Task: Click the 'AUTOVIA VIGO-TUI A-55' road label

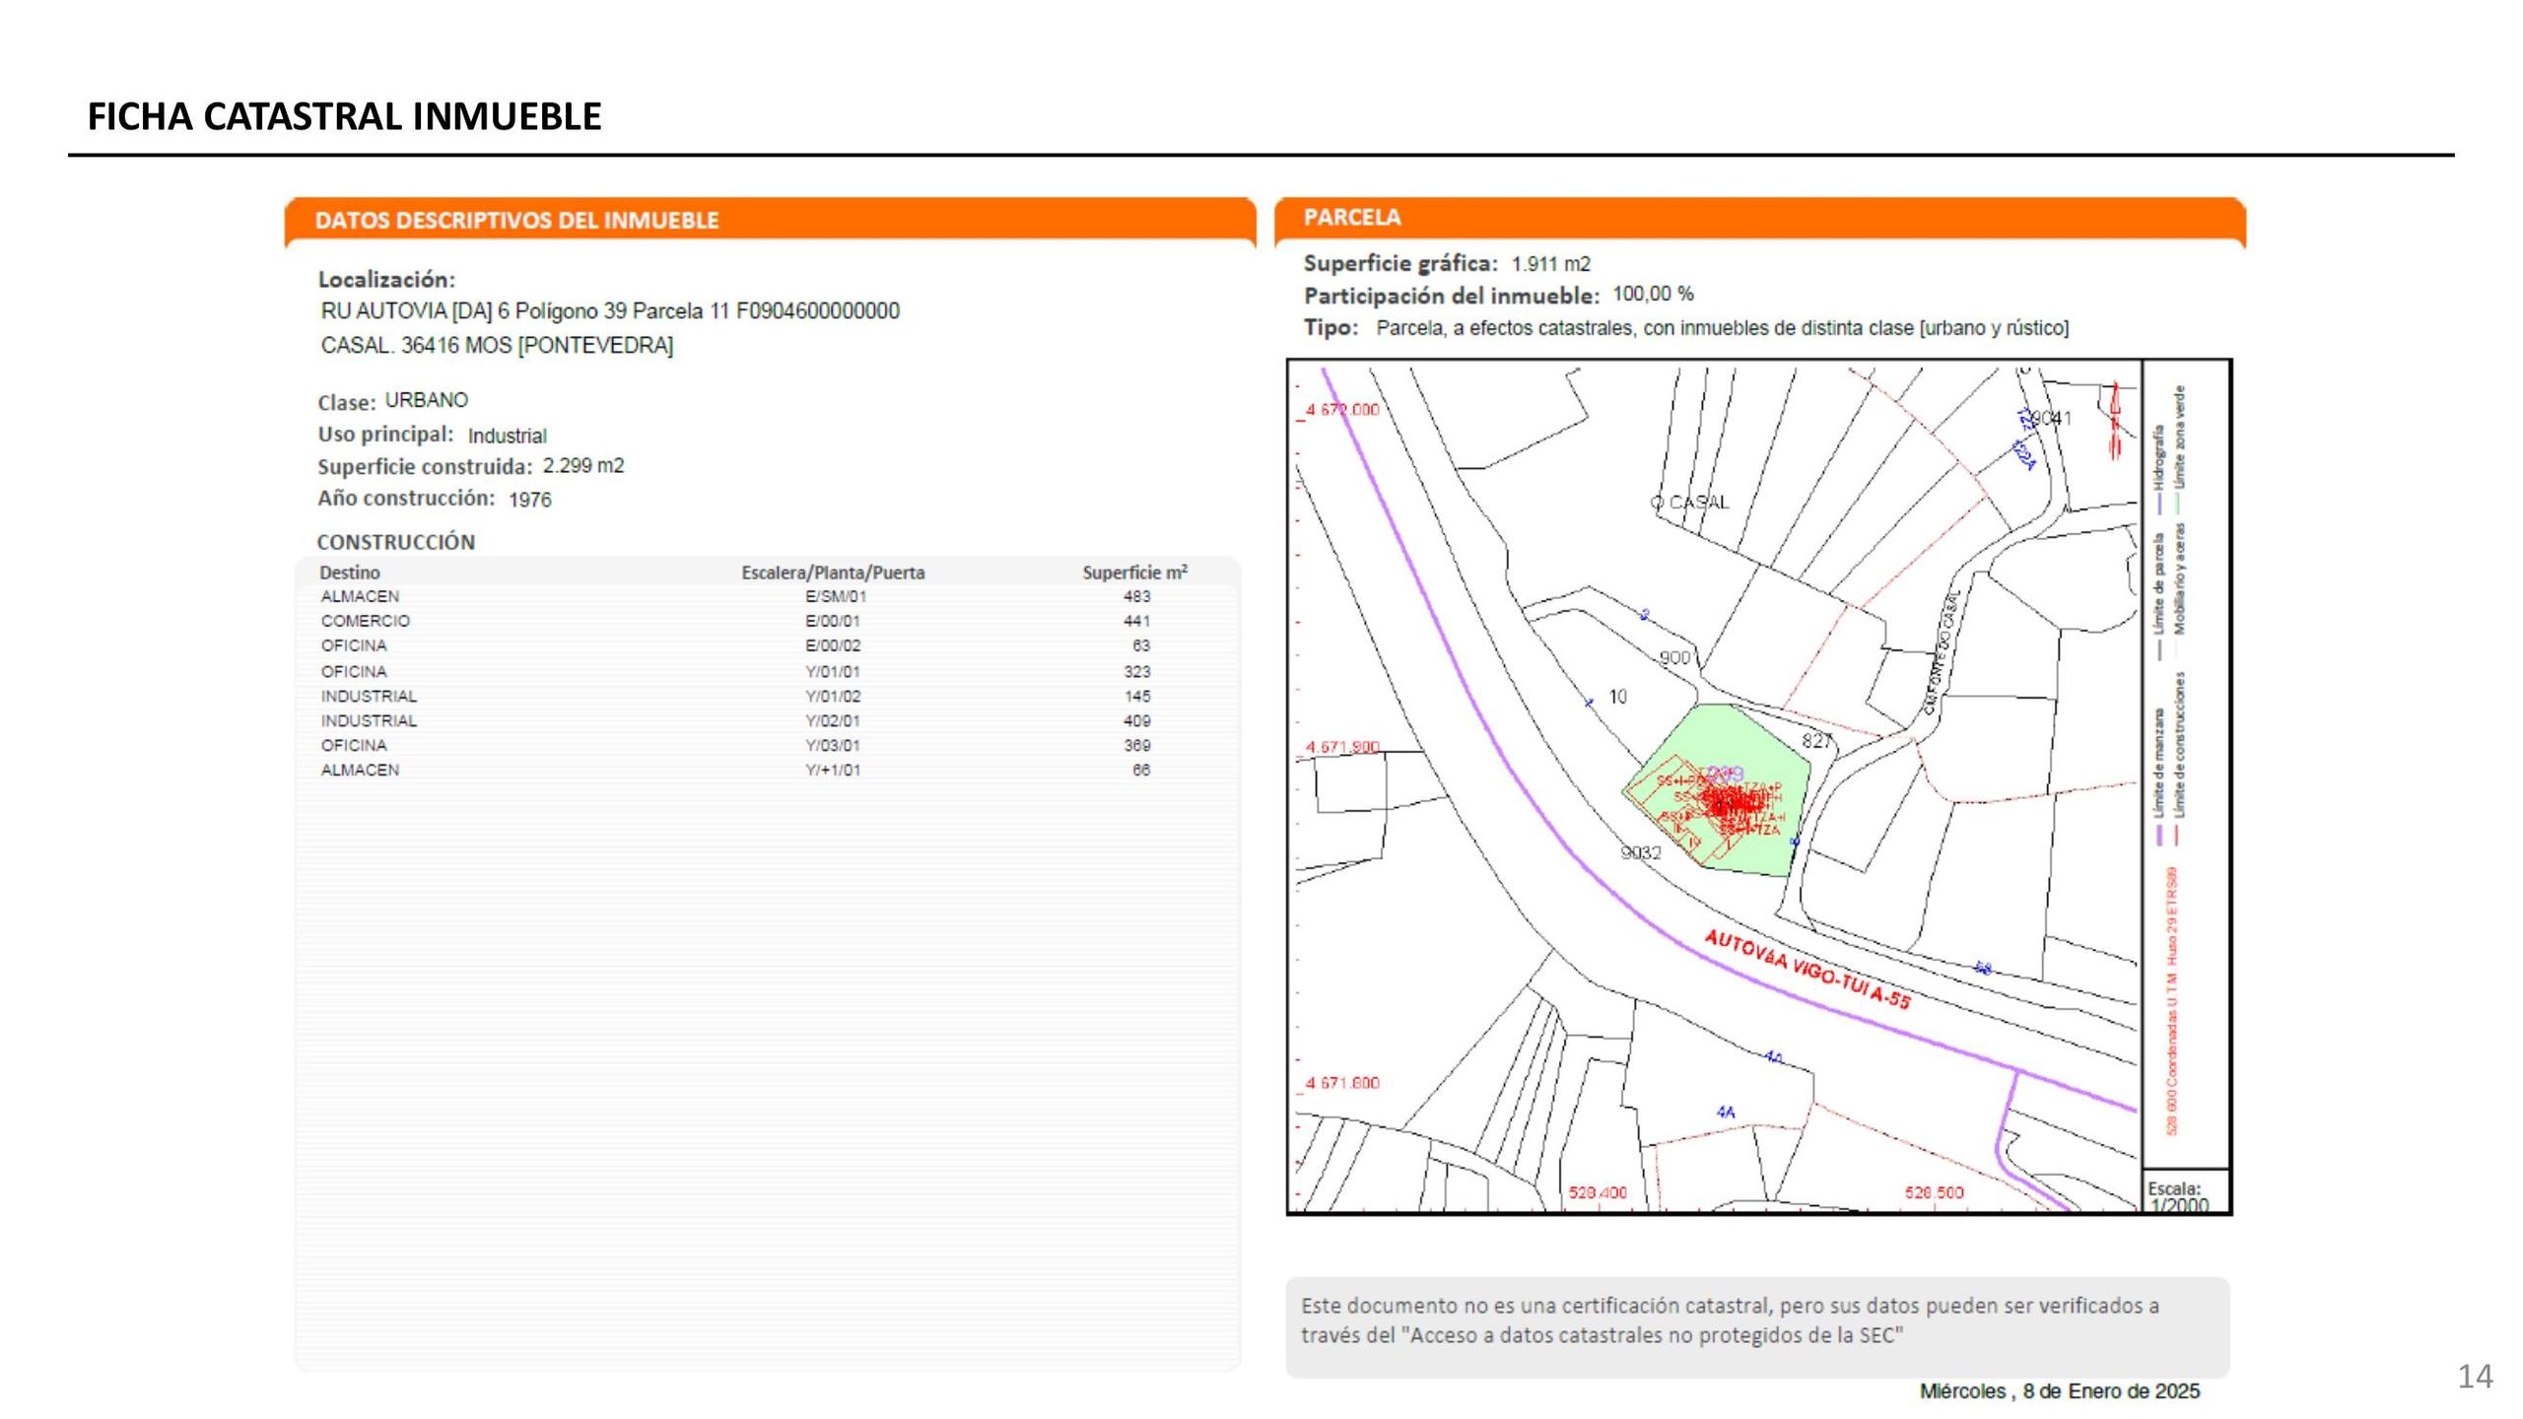Action: tap(1807, 970)
